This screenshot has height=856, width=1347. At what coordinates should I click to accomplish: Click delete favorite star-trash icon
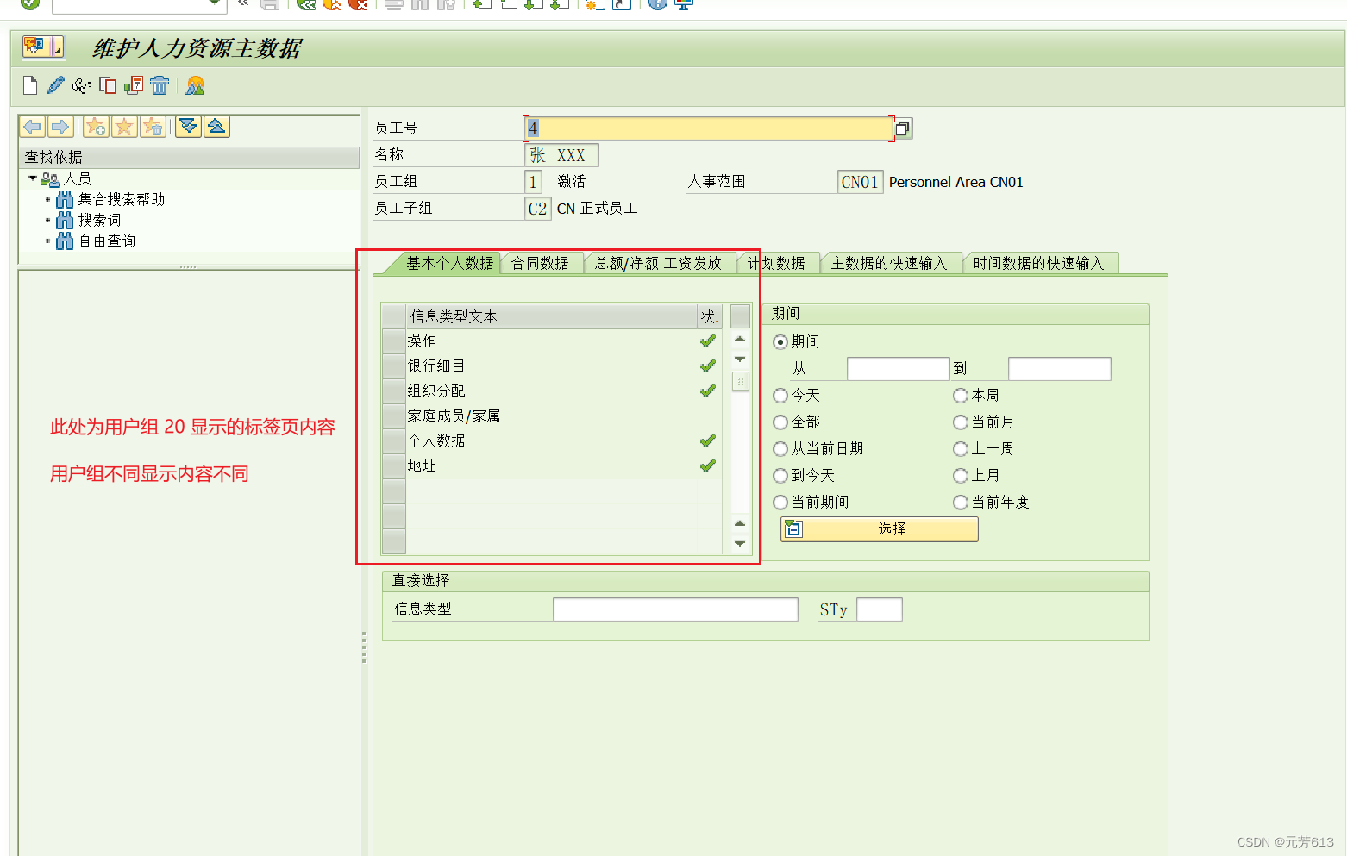pyautogui.click(x=153, y=127)
